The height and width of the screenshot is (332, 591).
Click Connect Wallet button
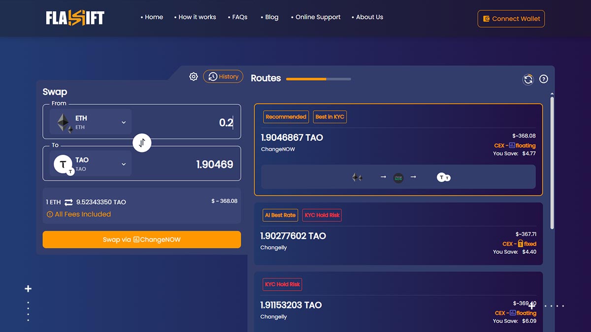511,19
